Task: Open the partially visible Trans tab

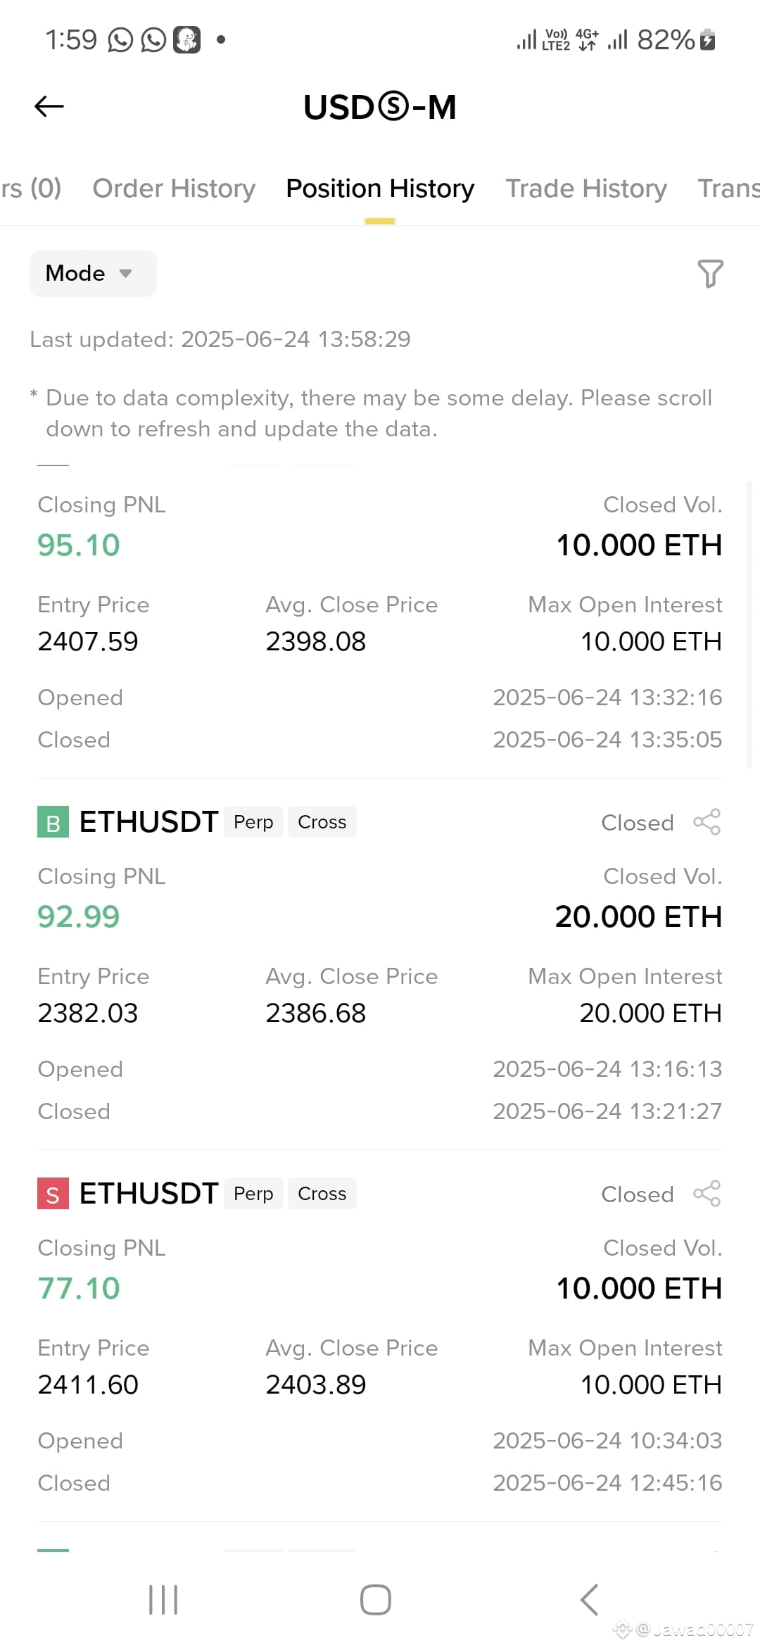Action: (728, 189)
